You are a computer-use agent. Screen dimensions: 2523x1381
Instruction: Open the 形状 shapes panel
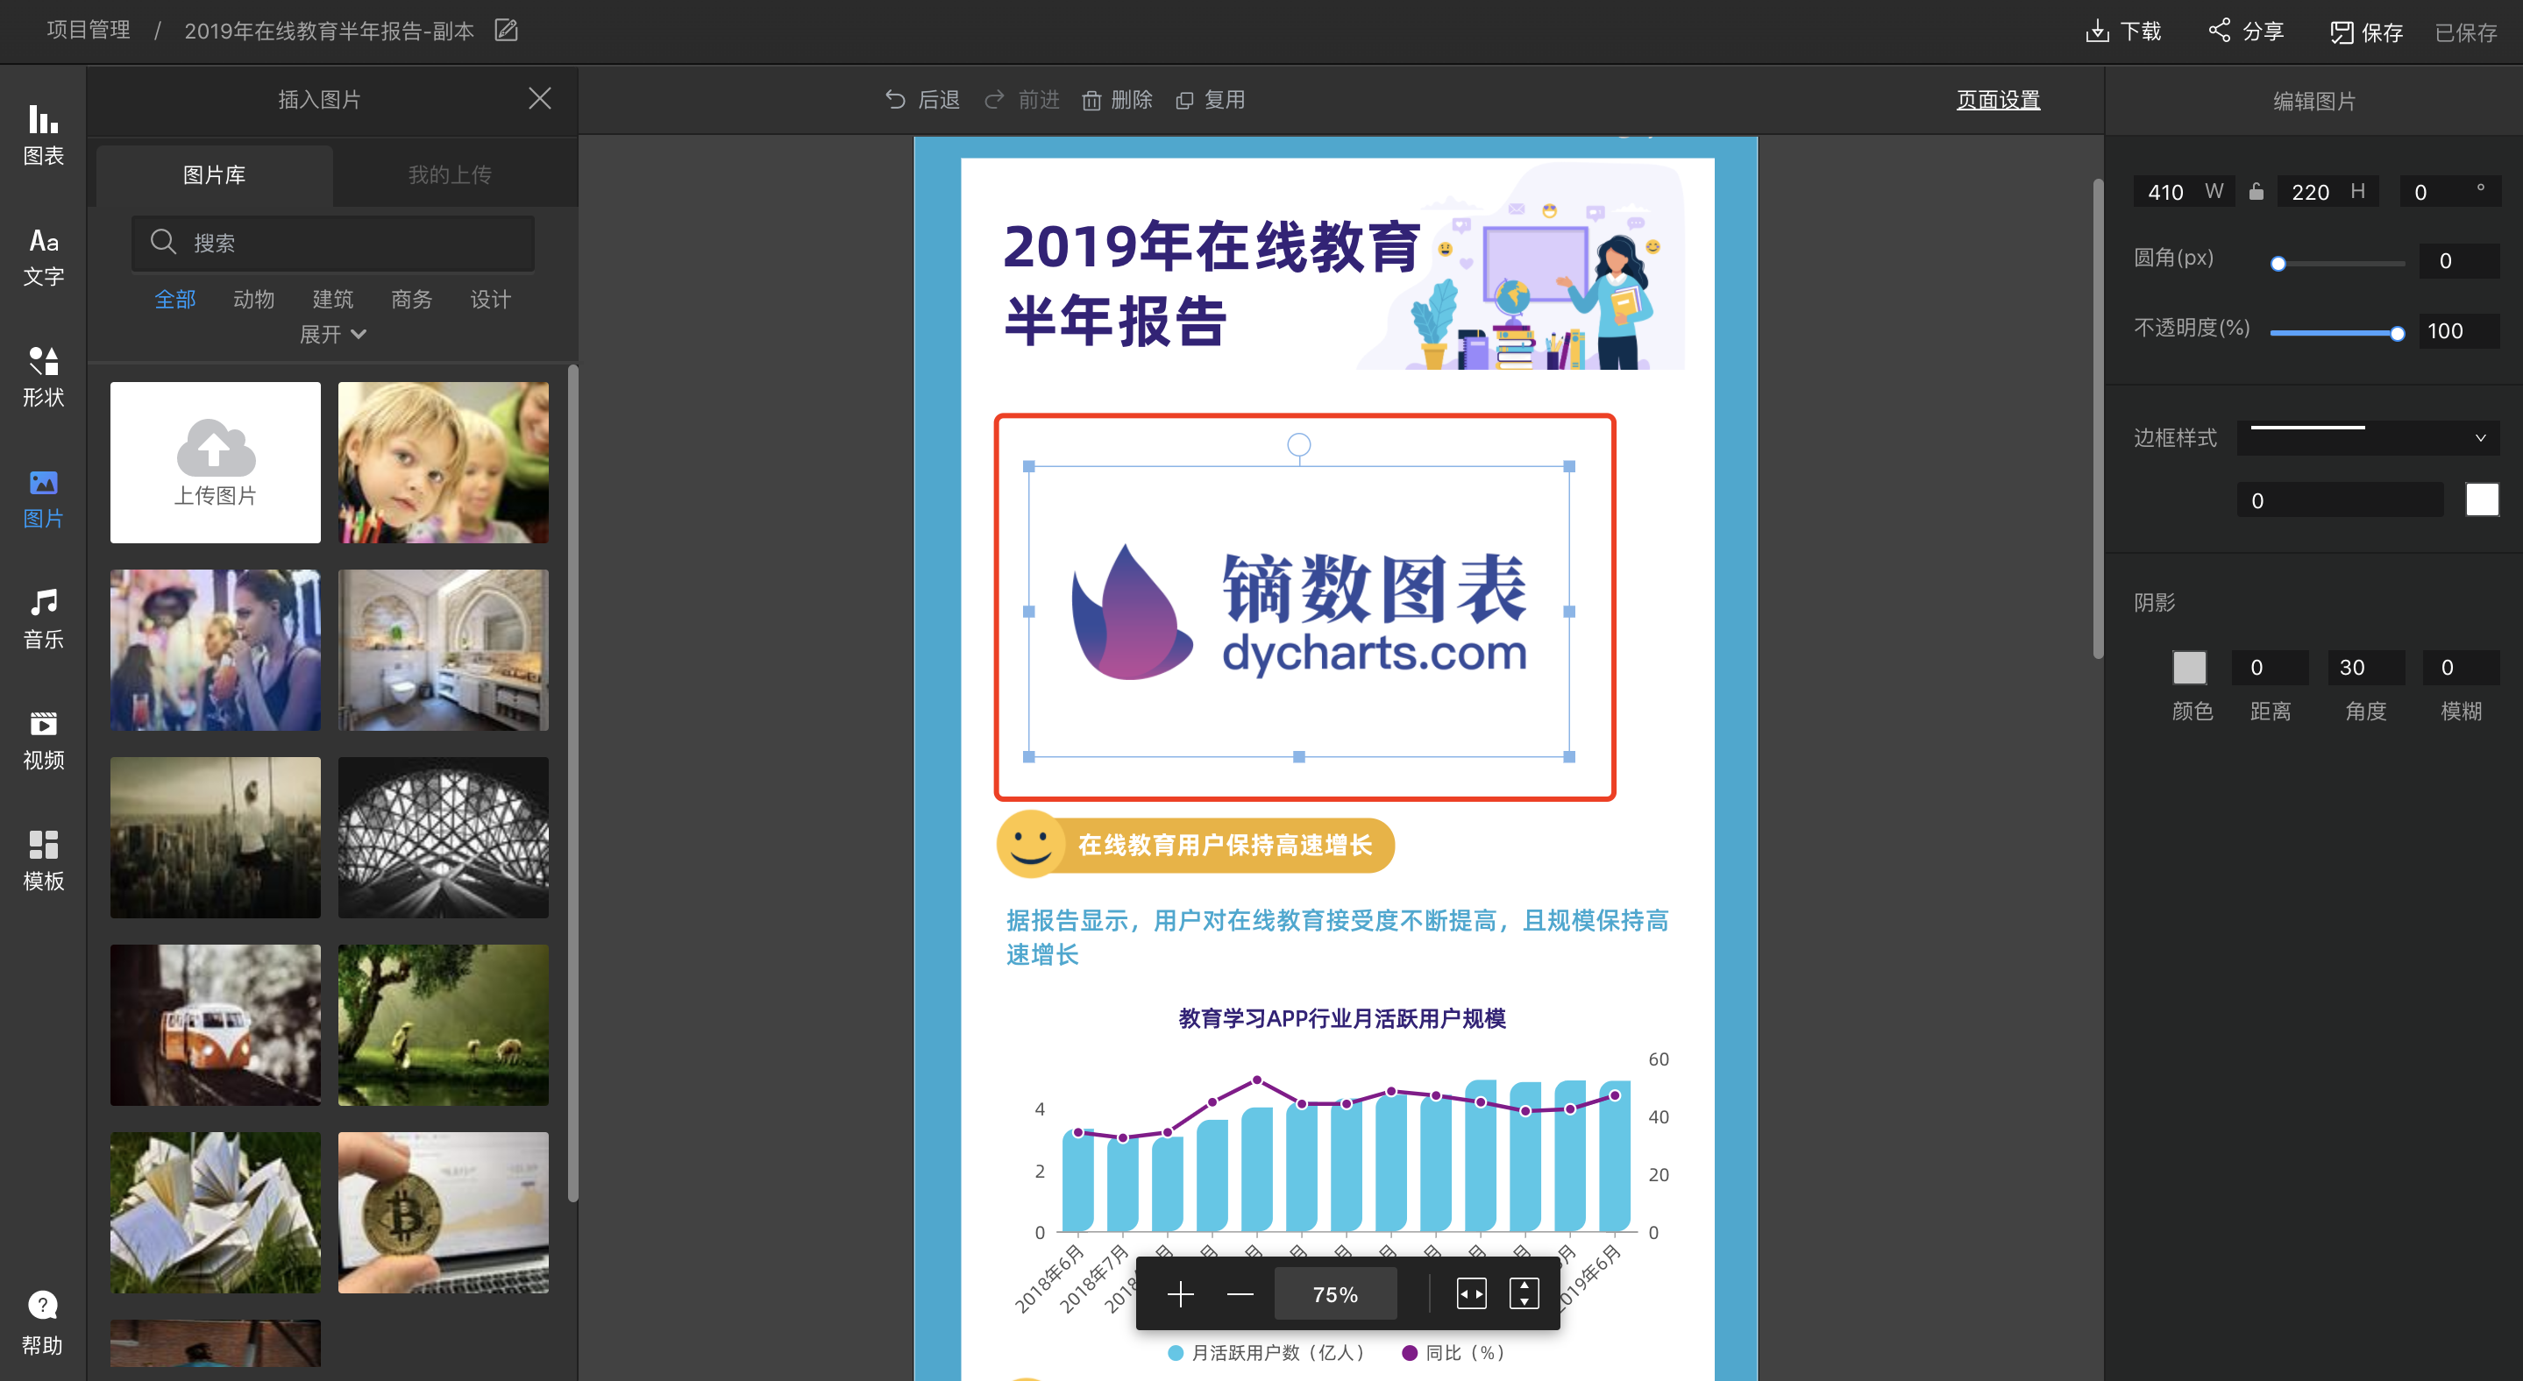pos(43,377)
